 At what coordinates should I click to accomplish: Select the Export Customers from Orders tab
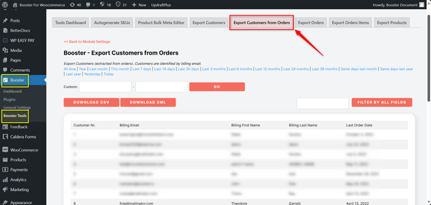coord(262,23)
